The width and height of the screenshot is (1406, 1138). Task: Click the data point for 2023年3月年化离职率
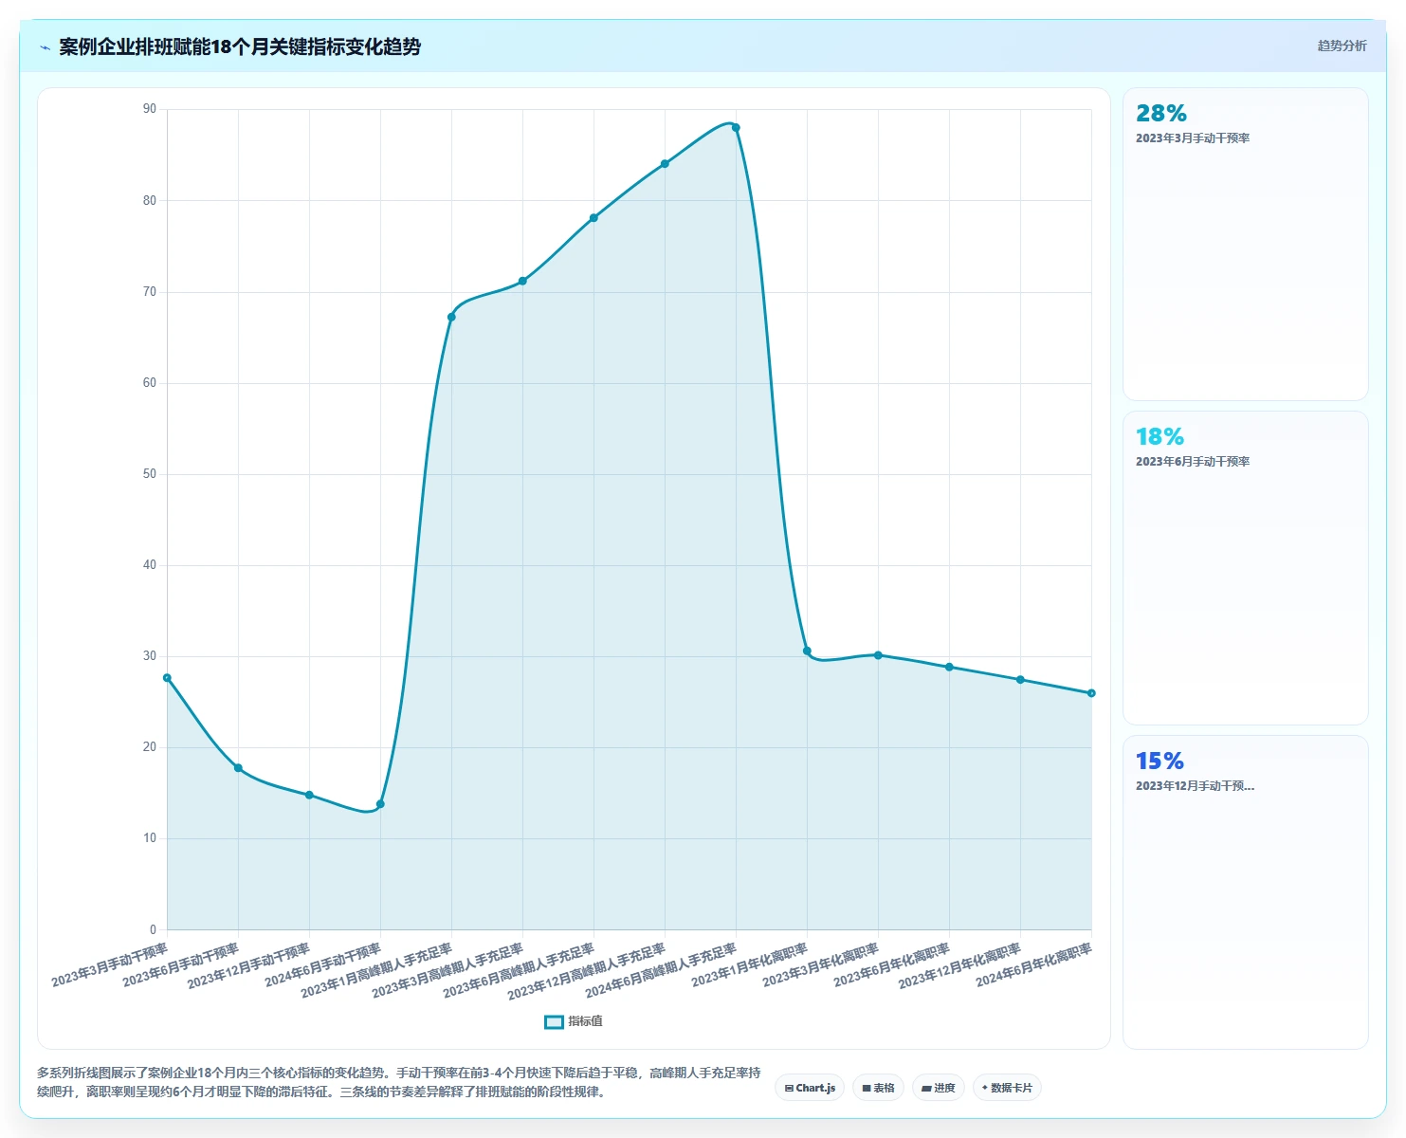pos(878,655)
